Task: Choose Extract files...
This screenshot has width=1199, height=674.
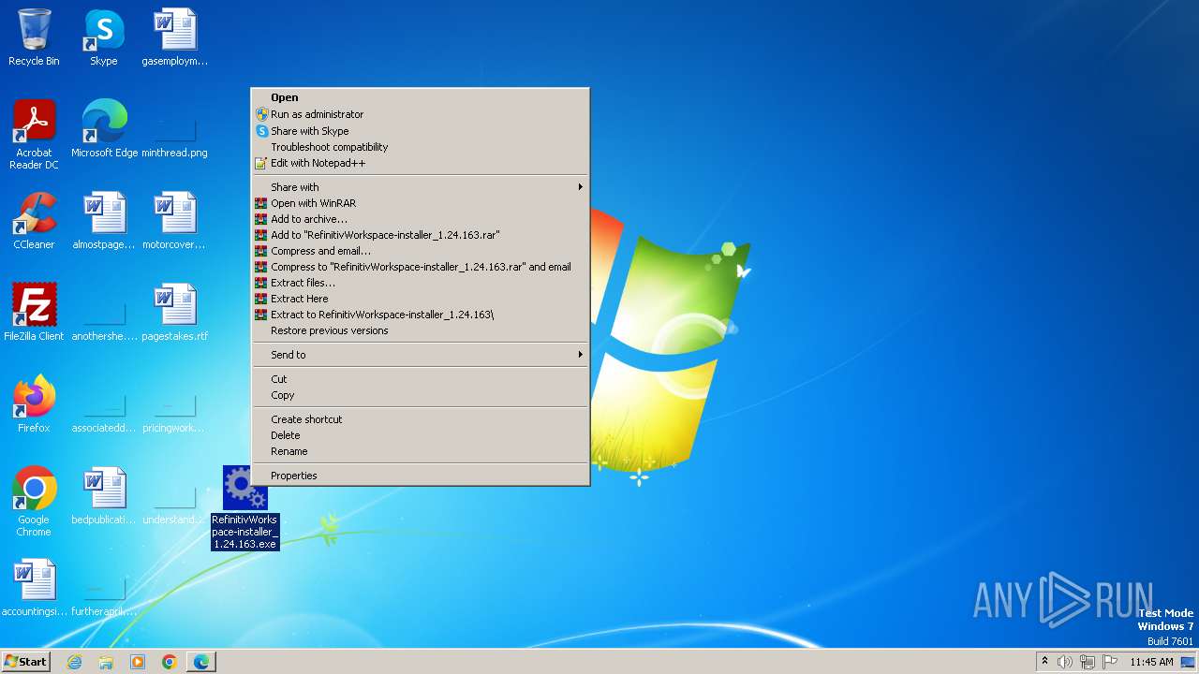Action: [421, 283]
